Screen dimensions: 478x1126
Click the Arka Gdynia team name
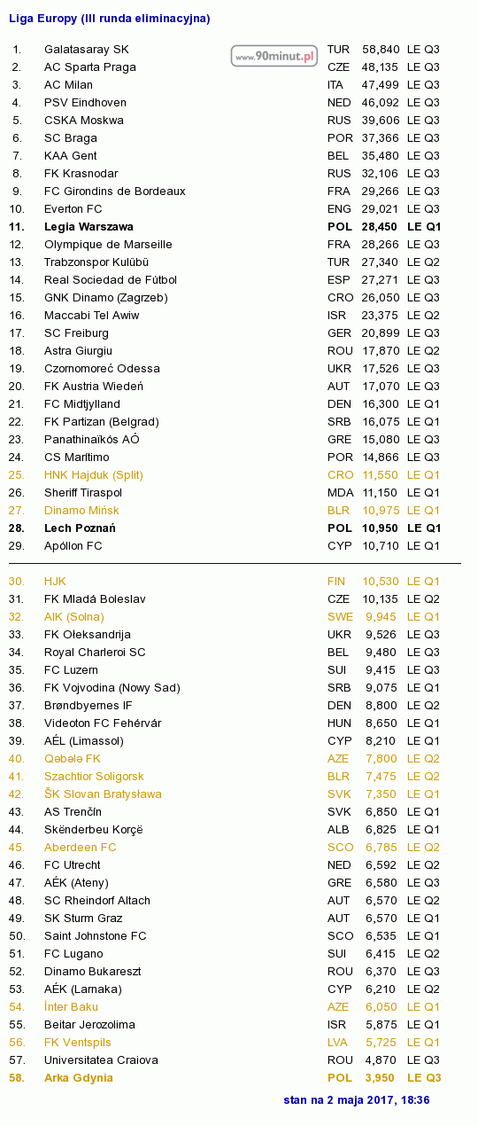tap(79, 1078)
